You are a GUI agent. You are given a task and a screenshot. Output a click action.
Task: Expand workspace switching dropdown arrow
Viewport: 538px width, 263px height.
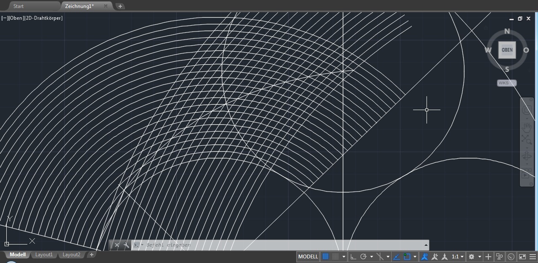(x=480, y=257)
